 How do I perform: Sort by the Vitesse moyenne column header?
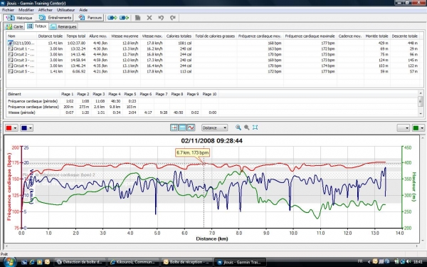pos(125,36)
